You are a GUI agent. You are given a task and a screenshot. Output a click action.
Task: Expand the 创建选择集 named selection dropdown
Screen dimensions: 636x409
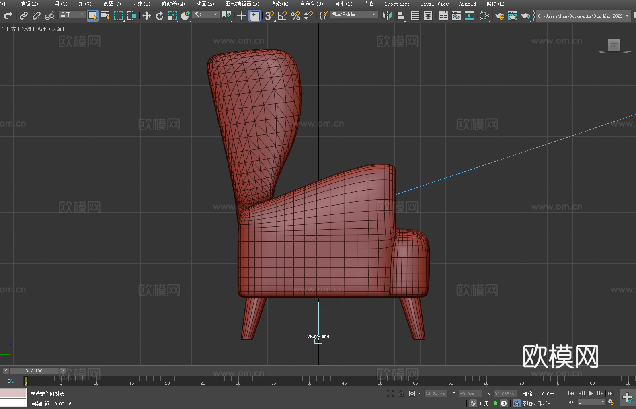[x=353, y=14]
